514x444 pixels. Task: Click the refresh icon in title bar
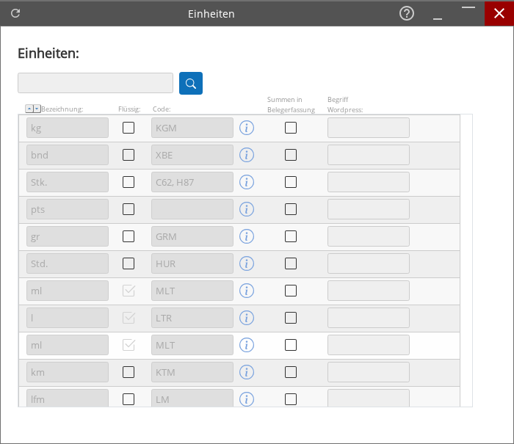point(15,13)
